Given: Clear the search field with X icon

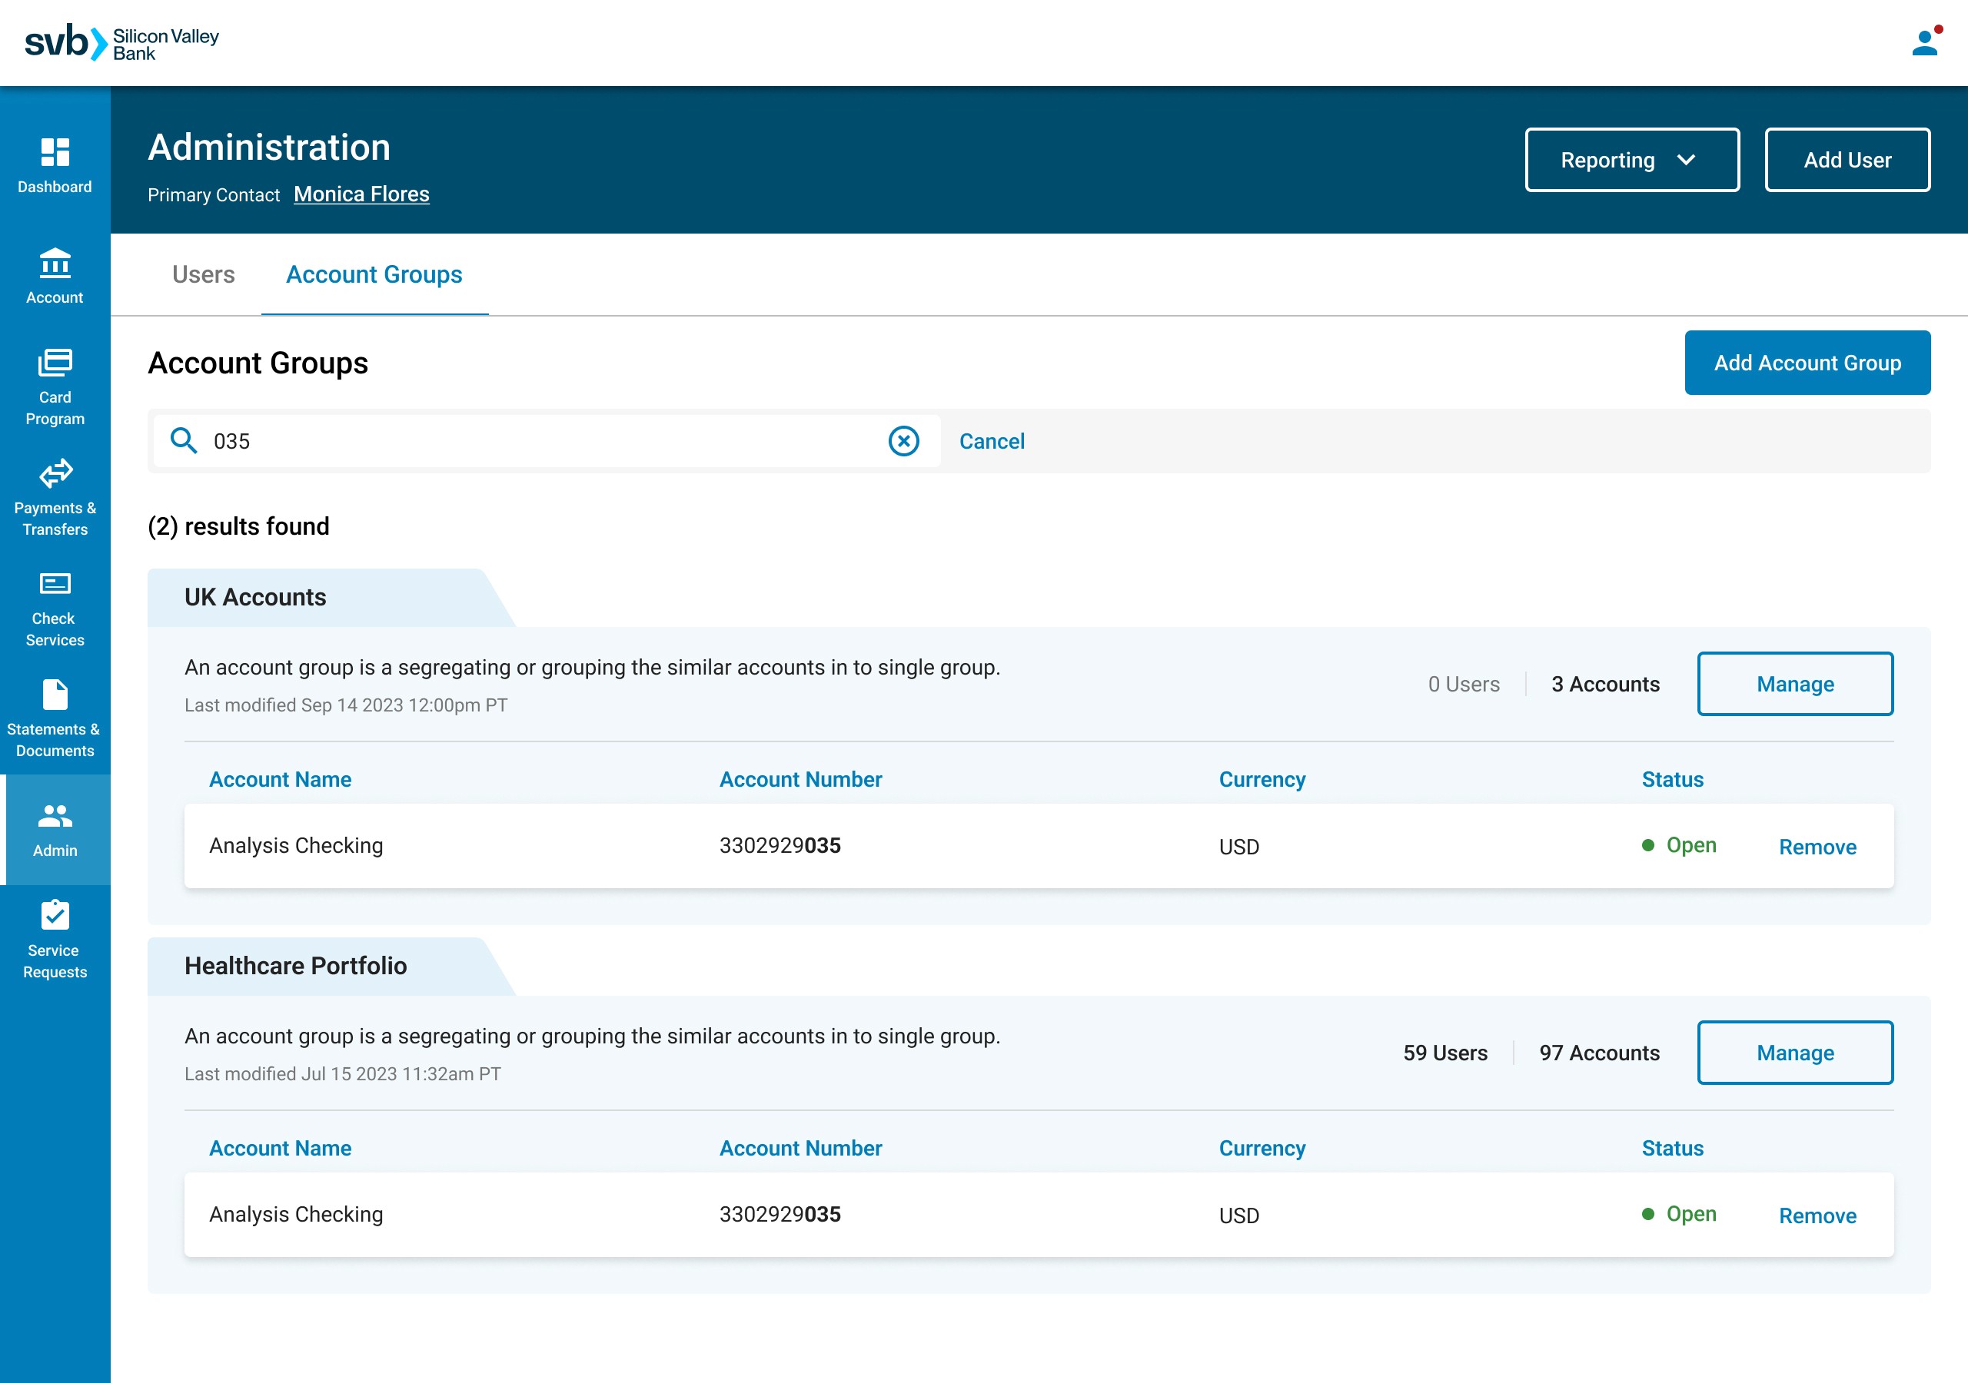Looking at the screenshot, I should [x=903, y=441].
